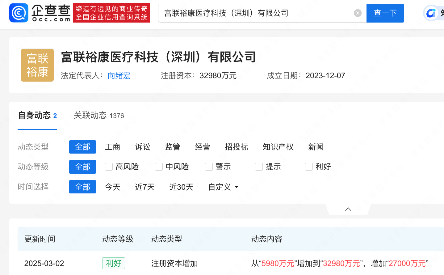Filter dynamic type by 工商

tap(112, 147)
